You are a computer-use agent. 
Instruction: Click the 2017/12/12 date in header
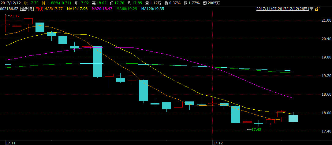[x=11, y=3]
